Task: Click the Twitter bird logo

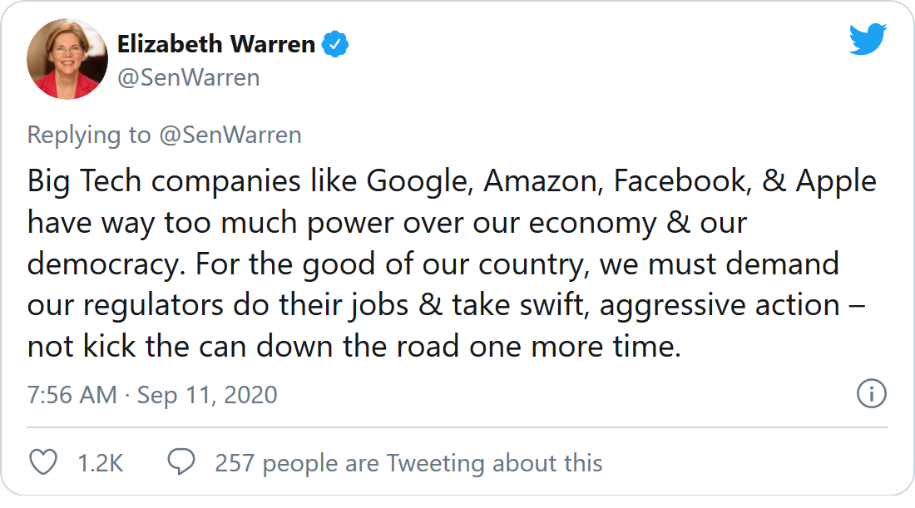Action: 868,40
